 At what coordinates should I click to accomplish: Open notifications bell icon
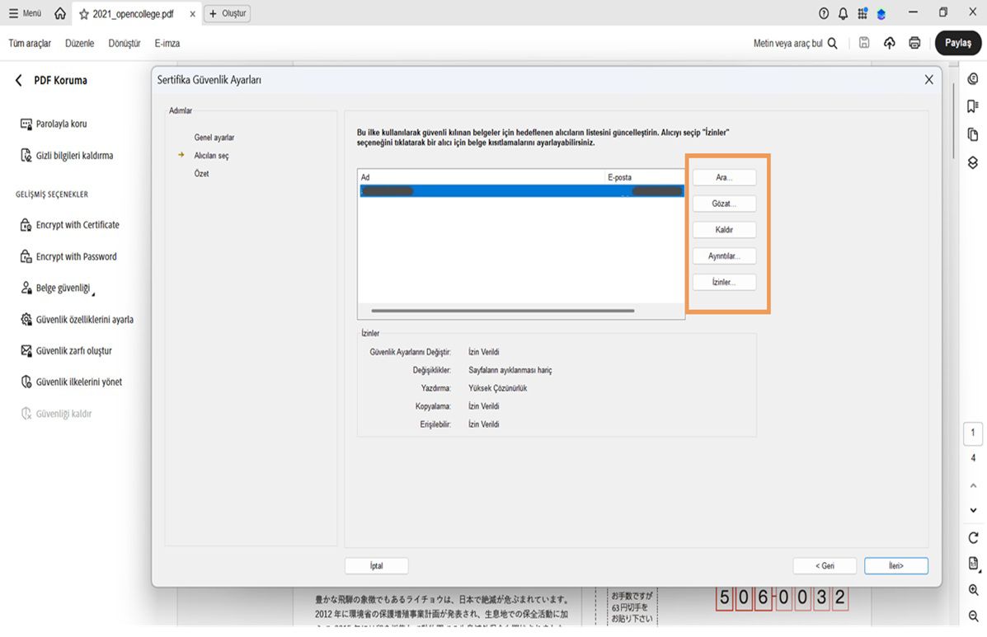(x=843, y=13)
